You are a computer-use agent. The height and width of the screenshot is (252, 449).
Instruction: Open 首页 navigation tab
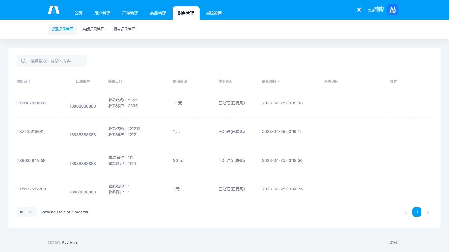coord(78,13)
